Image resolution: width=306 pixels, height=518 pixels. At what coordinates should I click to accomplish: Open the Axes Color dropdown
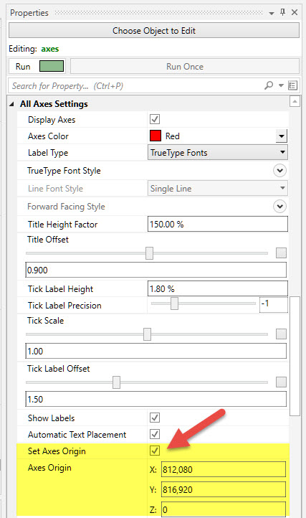281,136
